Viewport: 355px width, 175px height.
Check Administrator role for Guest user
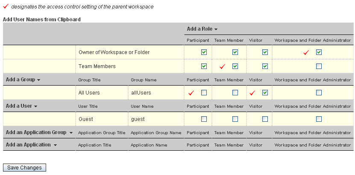319,119
